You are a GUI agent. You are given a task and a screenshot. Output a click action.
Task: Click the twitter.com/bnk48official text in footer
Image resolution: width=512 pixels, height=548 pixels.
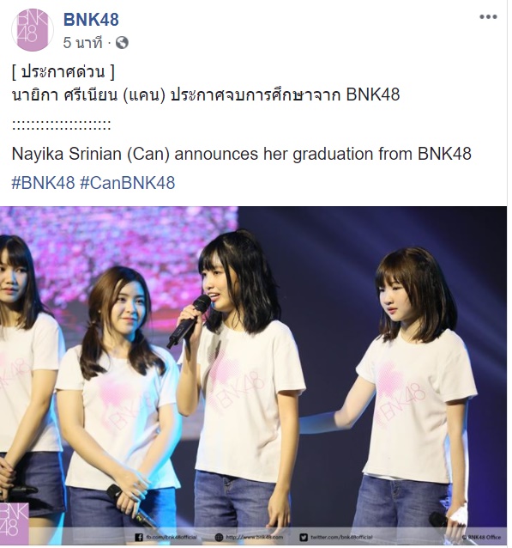[341, 537]
